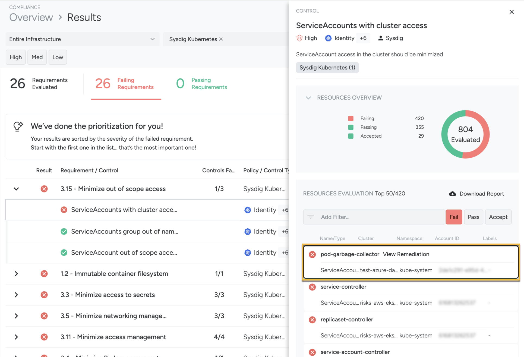Click the filter lines icon in Add Filter
Viewport: 524px width, 357px height.
(311, 217)
